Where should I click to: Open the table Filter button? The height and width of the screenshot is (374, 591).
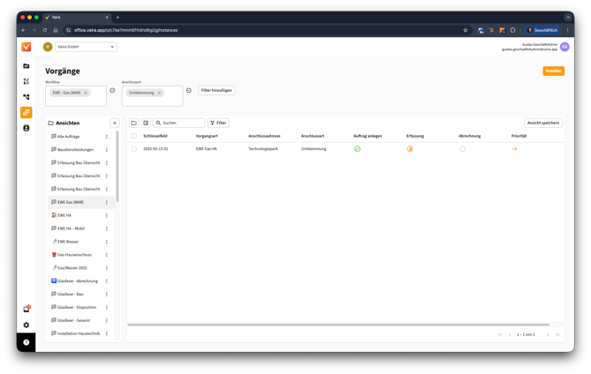pos(218,123)
